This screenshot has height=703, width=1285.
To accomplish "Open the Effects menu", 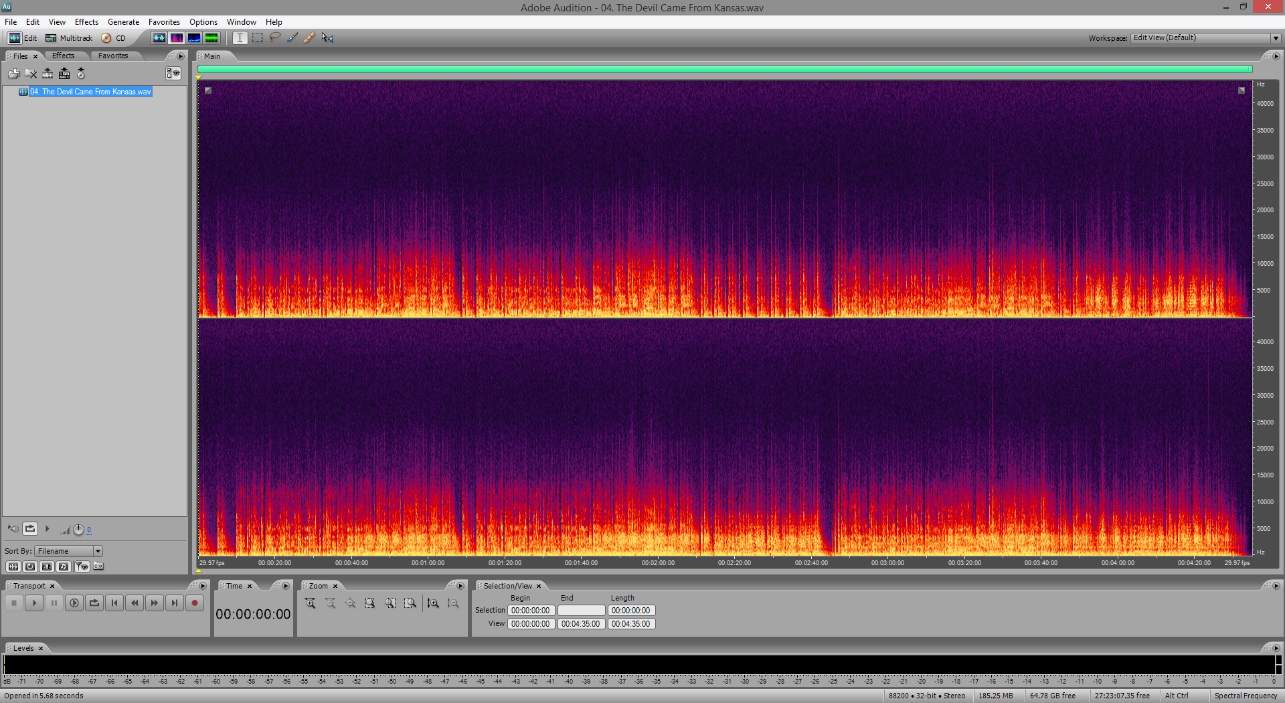I will pyautogui.click(x=86, y=22).
